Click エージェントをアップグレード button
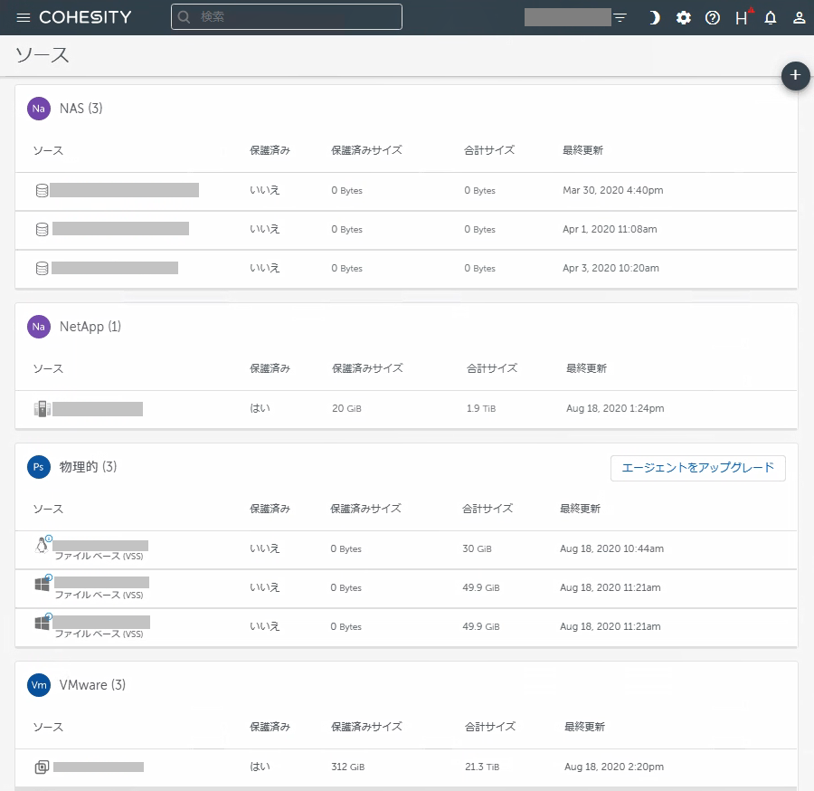The width and height of the screenshot is (814, 791). point(697,468)
